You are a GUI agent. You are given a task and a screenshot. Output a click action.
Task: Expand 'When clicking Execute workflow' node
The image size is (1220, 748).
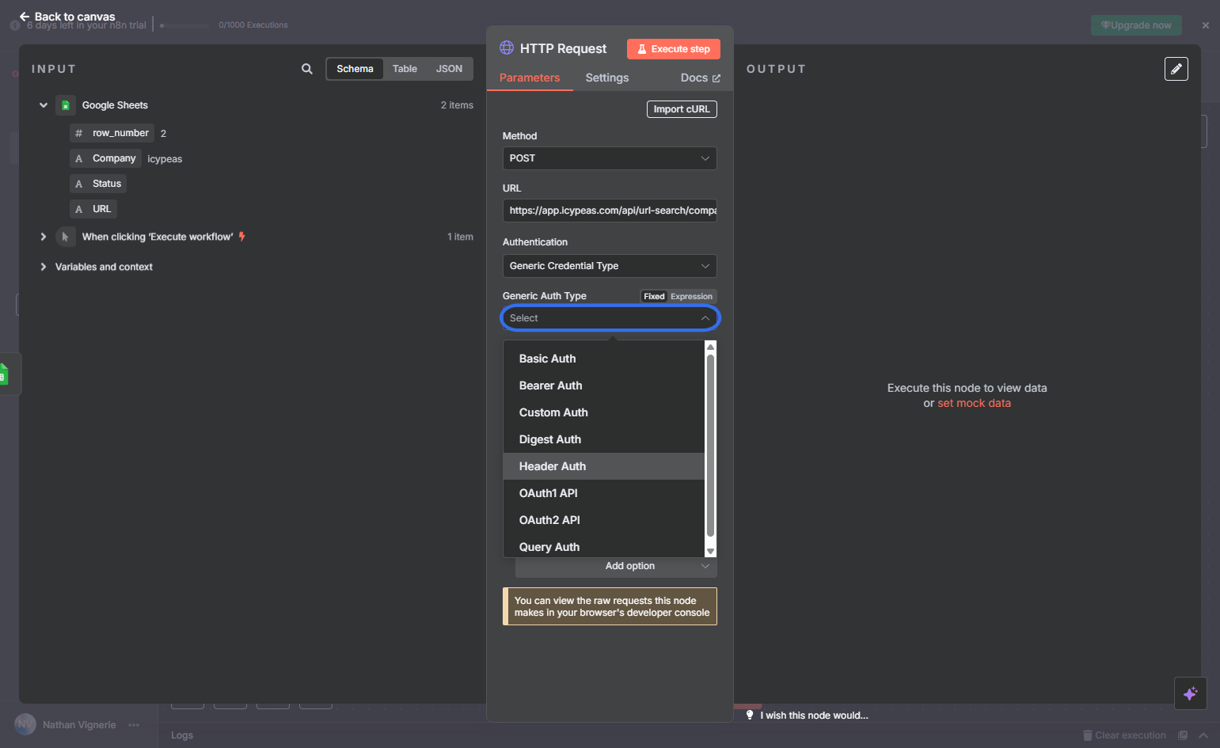pyautogui.click(x=44, y=237)
